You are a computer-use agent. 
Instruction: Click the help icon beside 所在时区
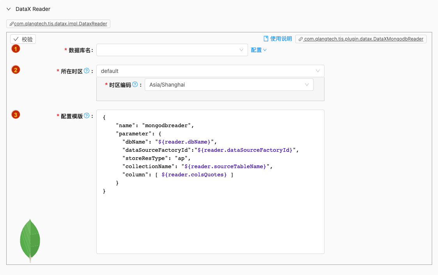tap(87, 71)
